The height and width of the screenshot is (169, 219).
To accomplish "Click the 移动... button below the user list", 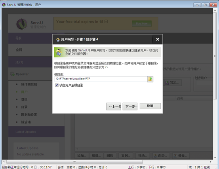I will (x=143, y=156).
